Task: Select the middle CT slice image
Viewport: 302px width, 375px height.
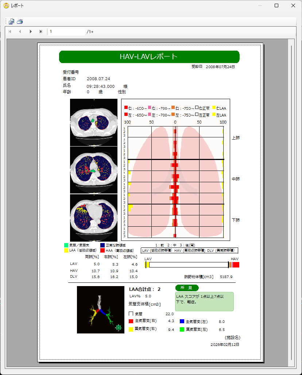Action: (x=94, y=170)
